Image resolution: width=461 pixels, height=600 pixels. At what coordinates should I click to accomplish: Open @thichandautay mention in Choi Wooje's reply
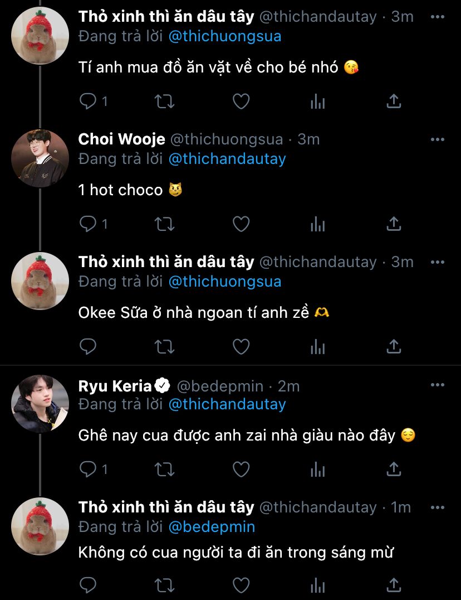(x=227, y=159)
